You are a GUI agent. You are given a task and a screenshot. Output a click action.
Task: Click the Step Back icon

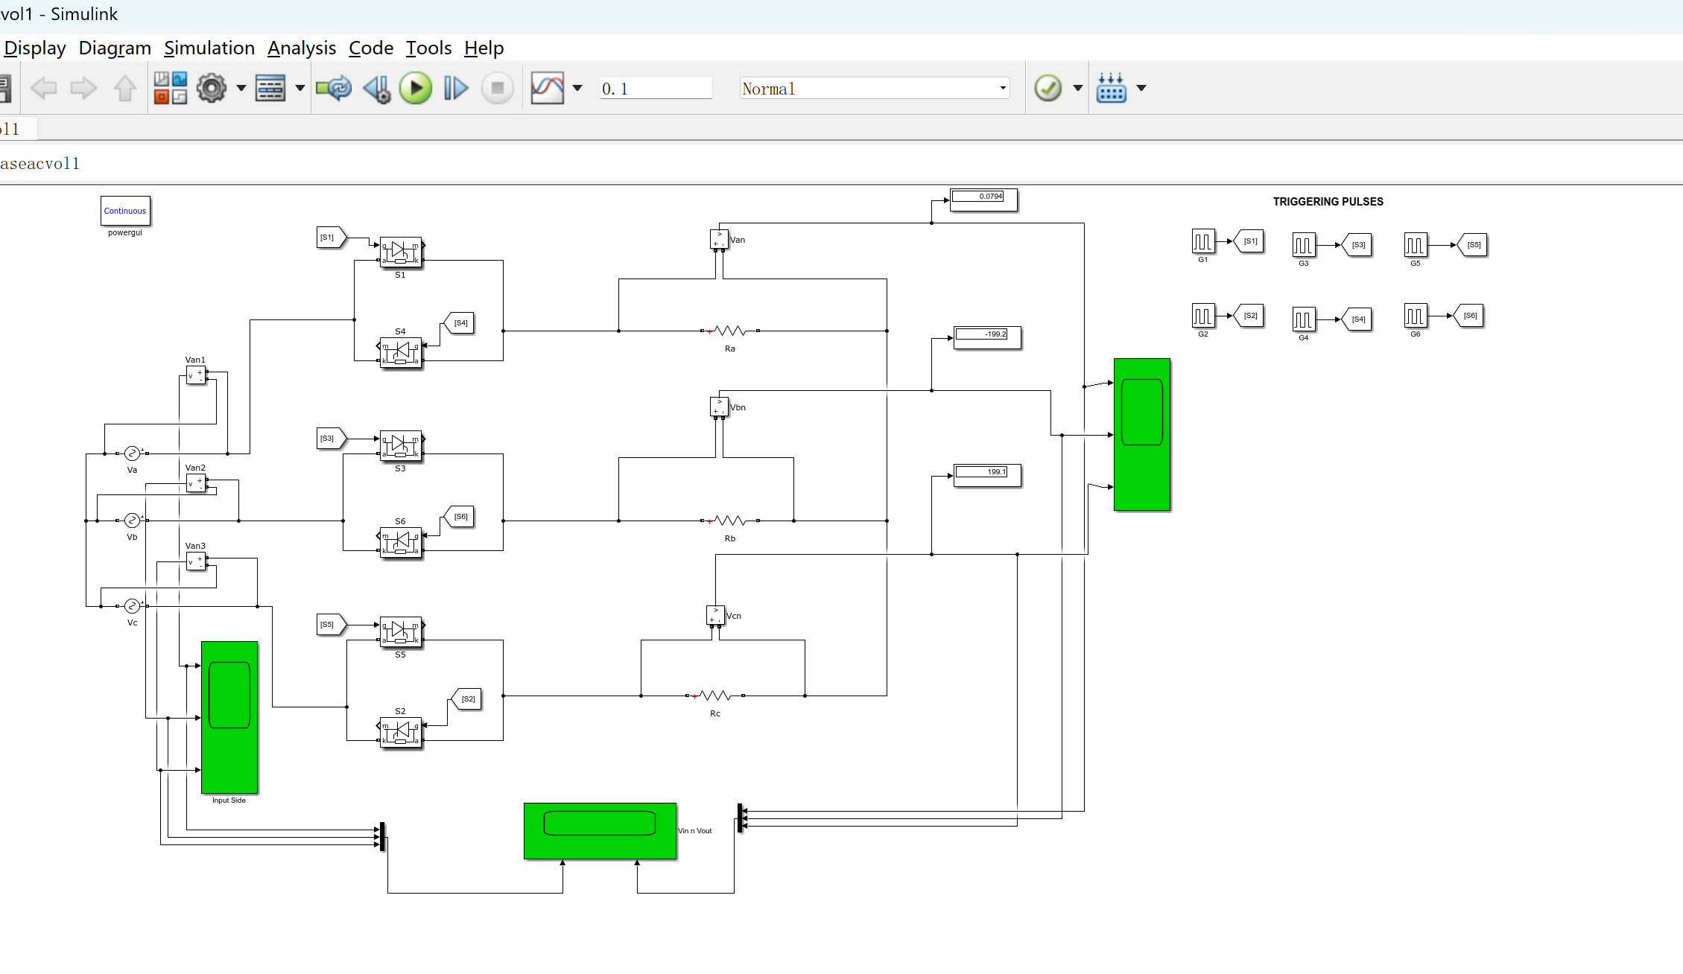coord(377,89)
